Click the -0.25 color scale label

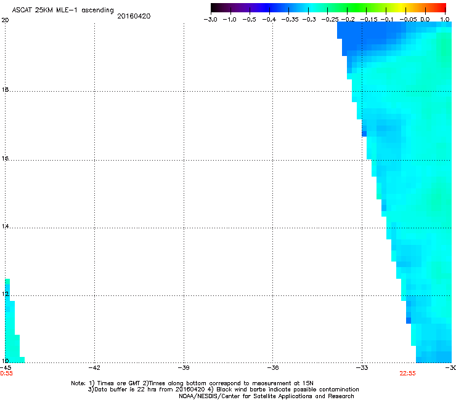(330, 20)
